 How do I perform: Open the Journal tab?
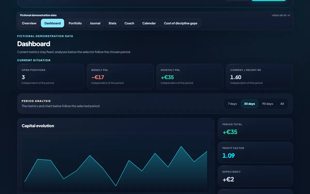pos(95,23)
